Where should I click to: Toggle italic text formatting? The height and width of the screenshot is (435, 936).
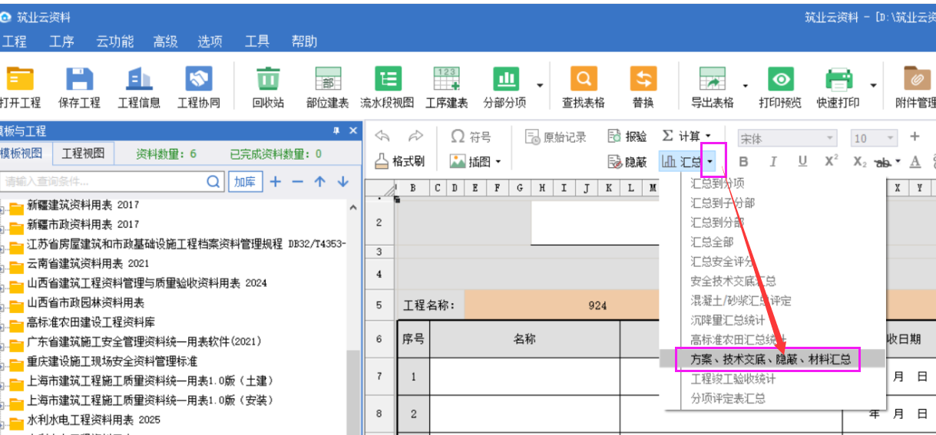tap(773, 162)
